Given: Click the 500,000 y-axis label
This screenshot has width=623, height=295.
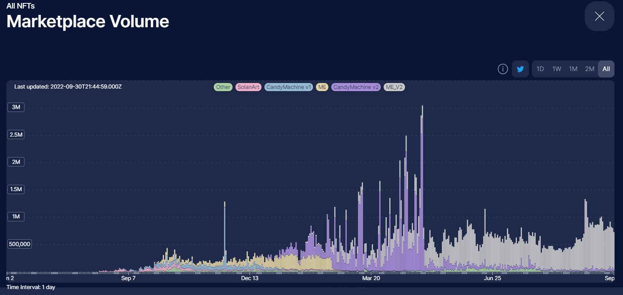Looking at the screenshot, I should (19, 244).
